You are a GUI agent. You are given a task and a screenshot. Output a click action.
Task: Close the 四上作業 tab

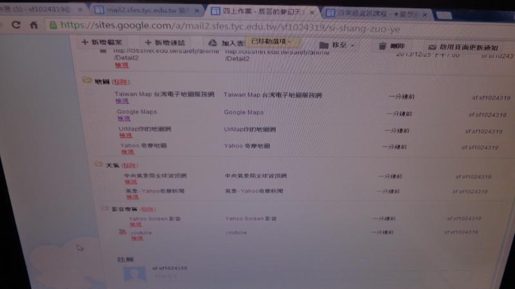pos(312,13)
